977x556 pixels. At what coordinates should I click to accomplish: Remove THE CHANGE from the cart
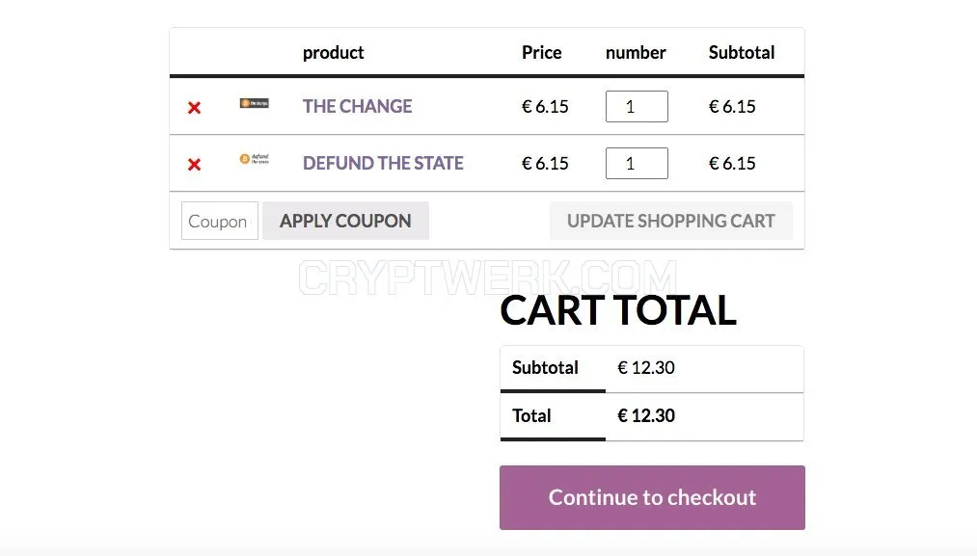pos(195,108)
